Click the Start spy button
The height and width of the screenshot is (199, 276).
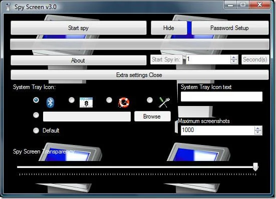tap(79, 28)
